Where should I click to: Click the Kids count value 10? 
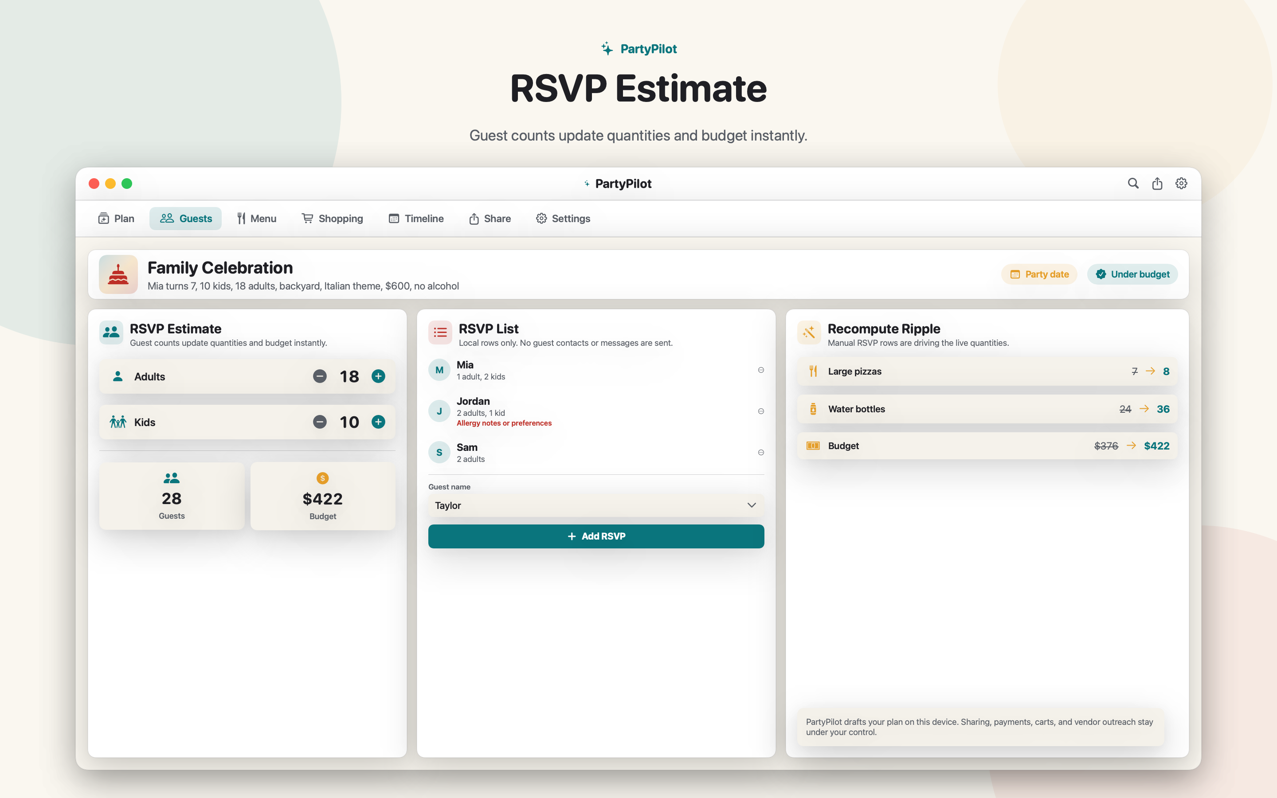point(349,422)
